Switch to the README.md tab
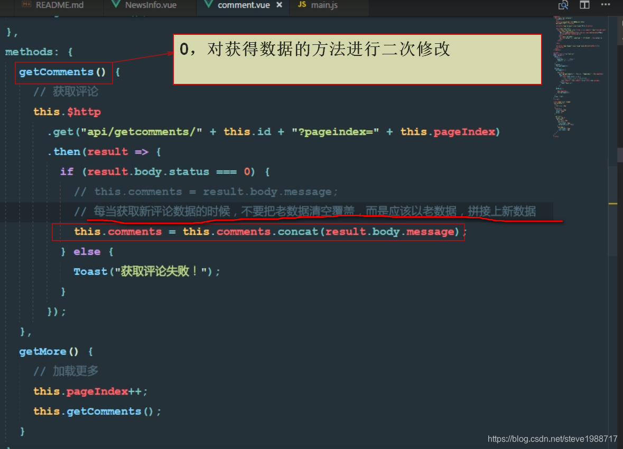 pyautogui.click(x=59, y=6)
